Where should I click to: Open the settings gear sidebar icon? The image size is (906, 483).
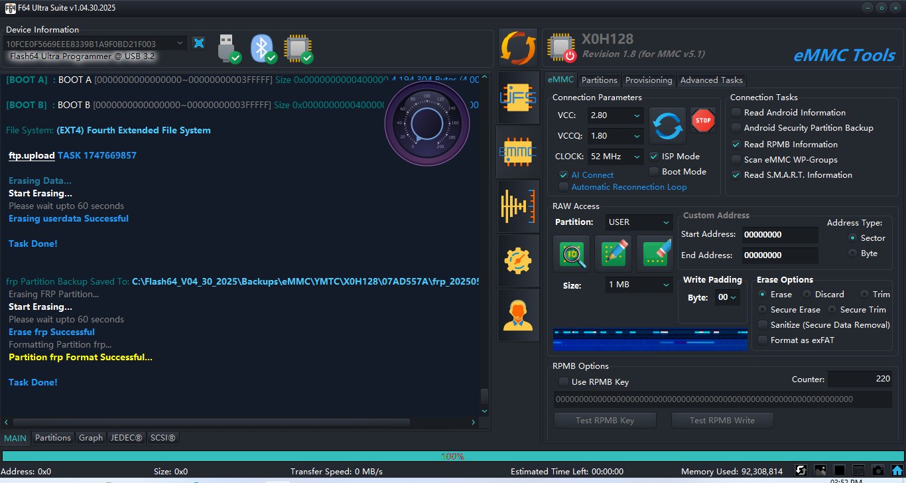pyautogui.click(x=518, y=261)
